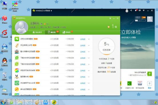Click the yellow arrow icon of 会员签到 task
158x105 pixels.
click(17, 89)
